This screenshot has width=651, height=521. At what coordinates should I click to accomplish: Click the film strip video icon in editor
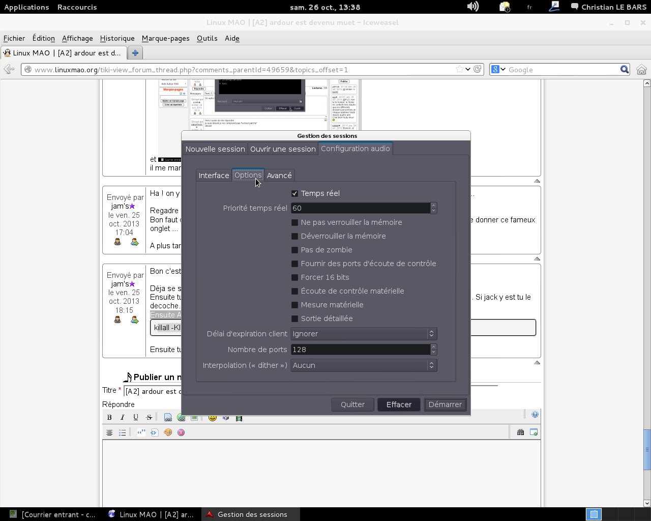(239, 418)
